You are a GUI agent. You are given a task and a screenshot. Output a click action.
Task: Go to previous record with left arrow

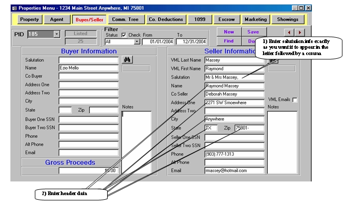(289, 33)
